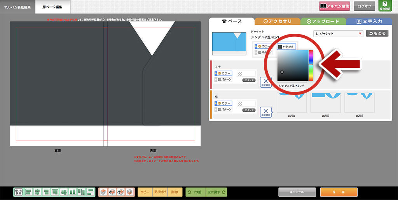Click the ログオフ button
Screen dimensions: 398x200
tap(365, 6)
